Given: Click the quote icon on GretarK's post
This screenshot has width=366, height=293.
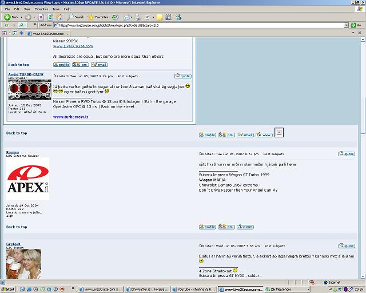Looking at the screenshot, I should tap(346, 246).
